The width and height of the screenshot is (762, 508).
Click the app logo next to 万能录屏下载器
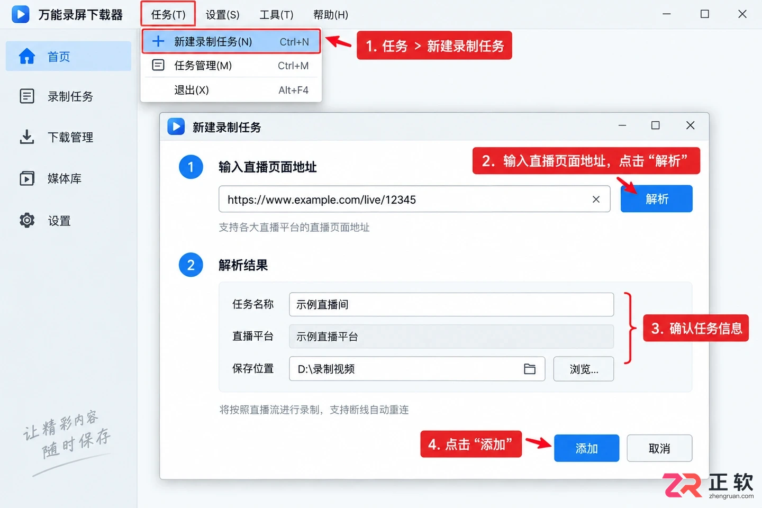coord(21,14)
